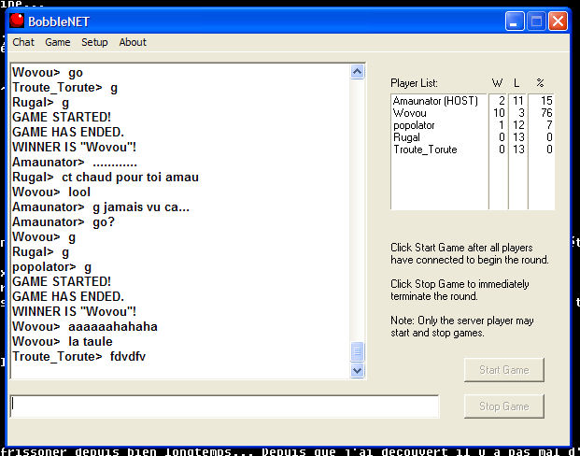The height and width of the screenshot is (456, 580).
Task: Open the About menu
Action: pyautogui.click(x=133, y=42)
